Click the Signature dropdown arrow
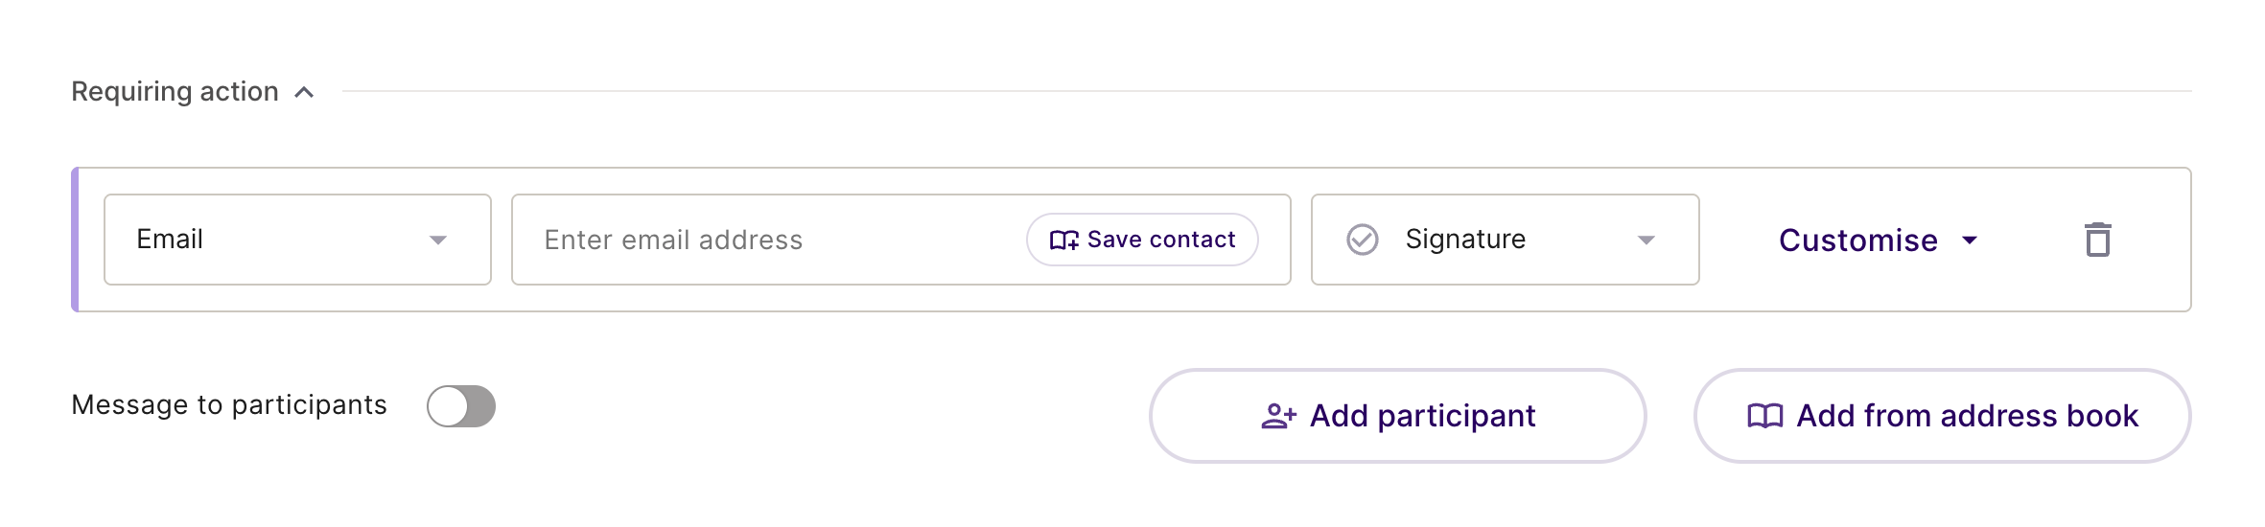The height and width of the screenshot is (527, 2265). (x=1646, y=241)
